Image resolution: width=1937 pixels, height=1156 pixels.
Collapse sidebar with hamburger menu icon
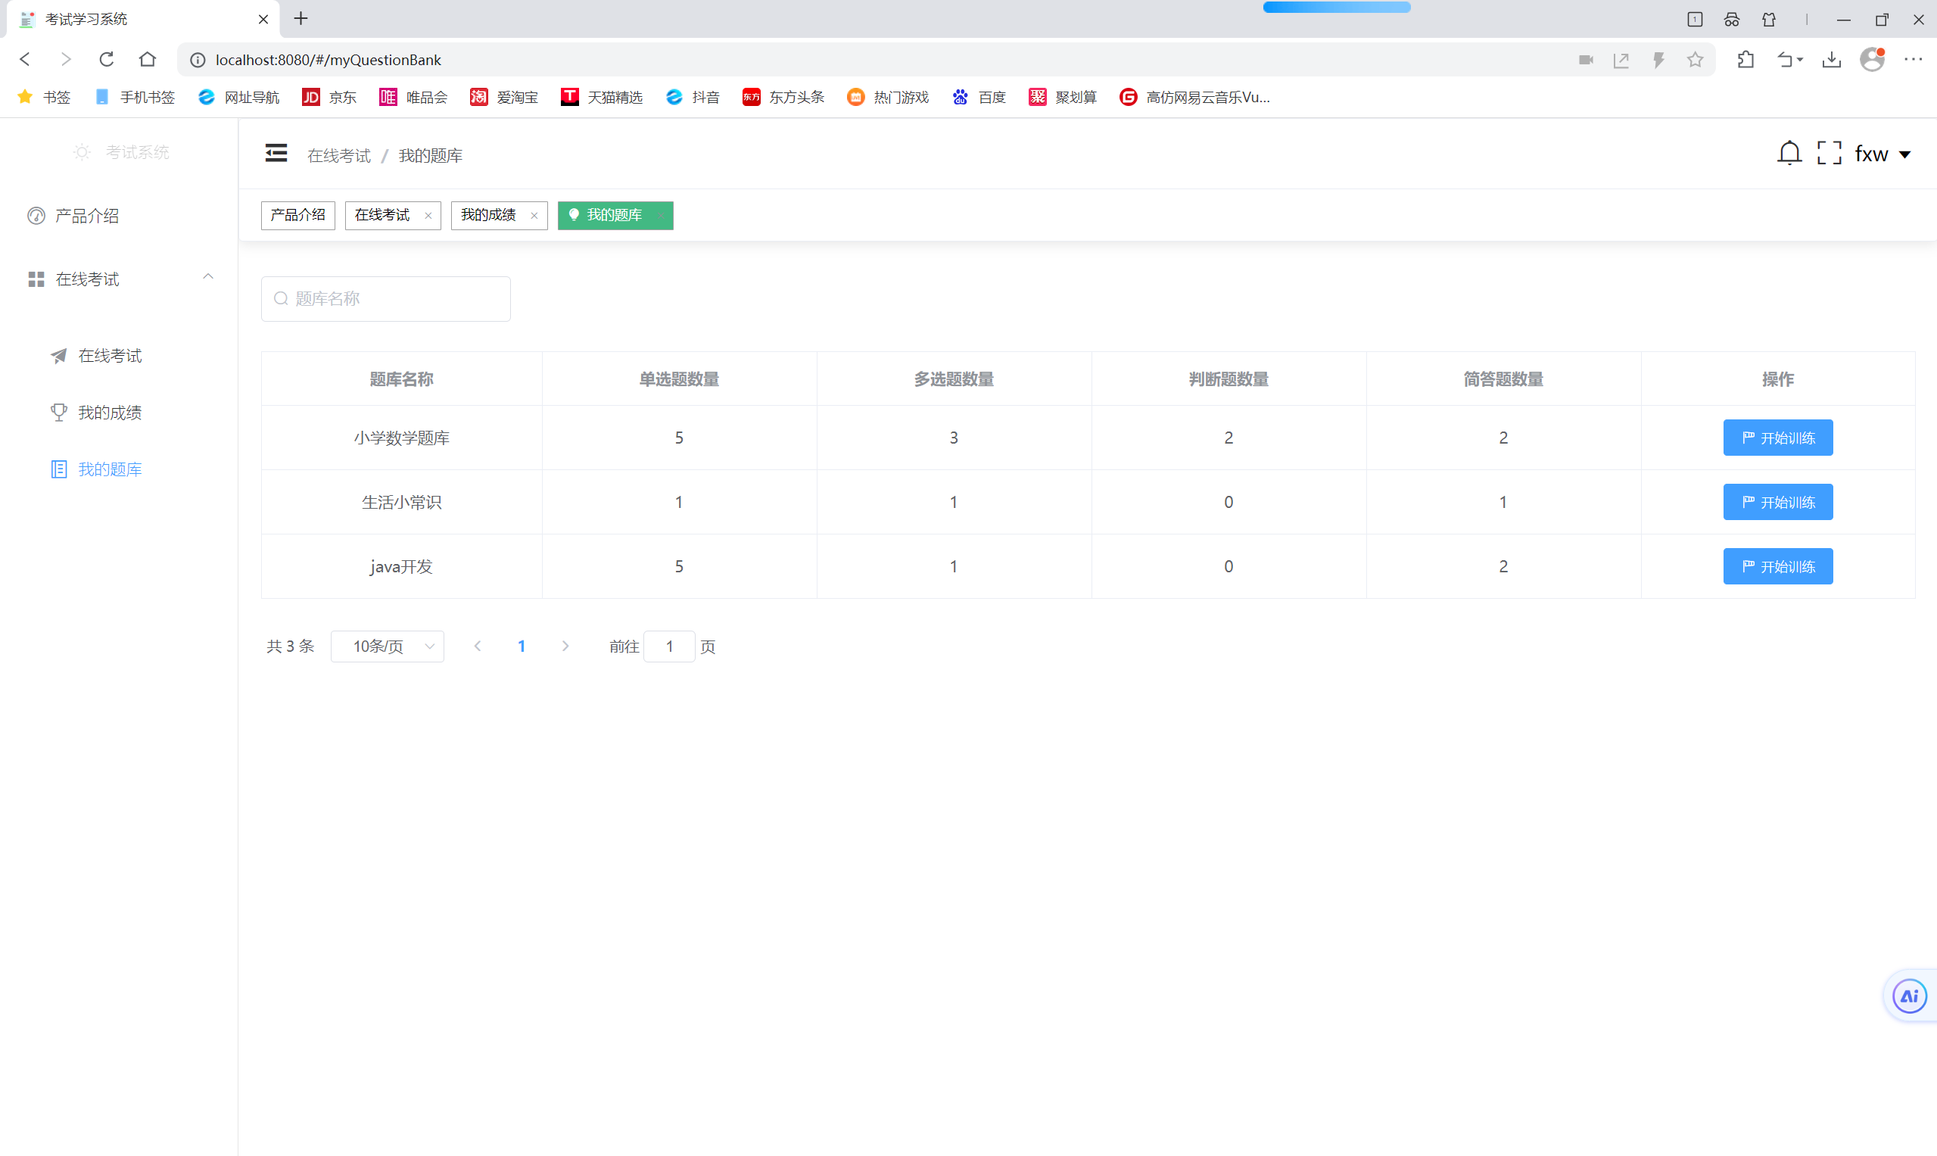(x=276, y=154)
